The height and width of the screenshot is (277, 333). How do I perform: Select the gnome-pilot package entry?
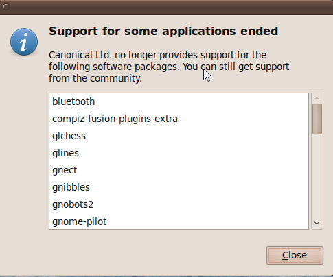[x=179, y=221]
